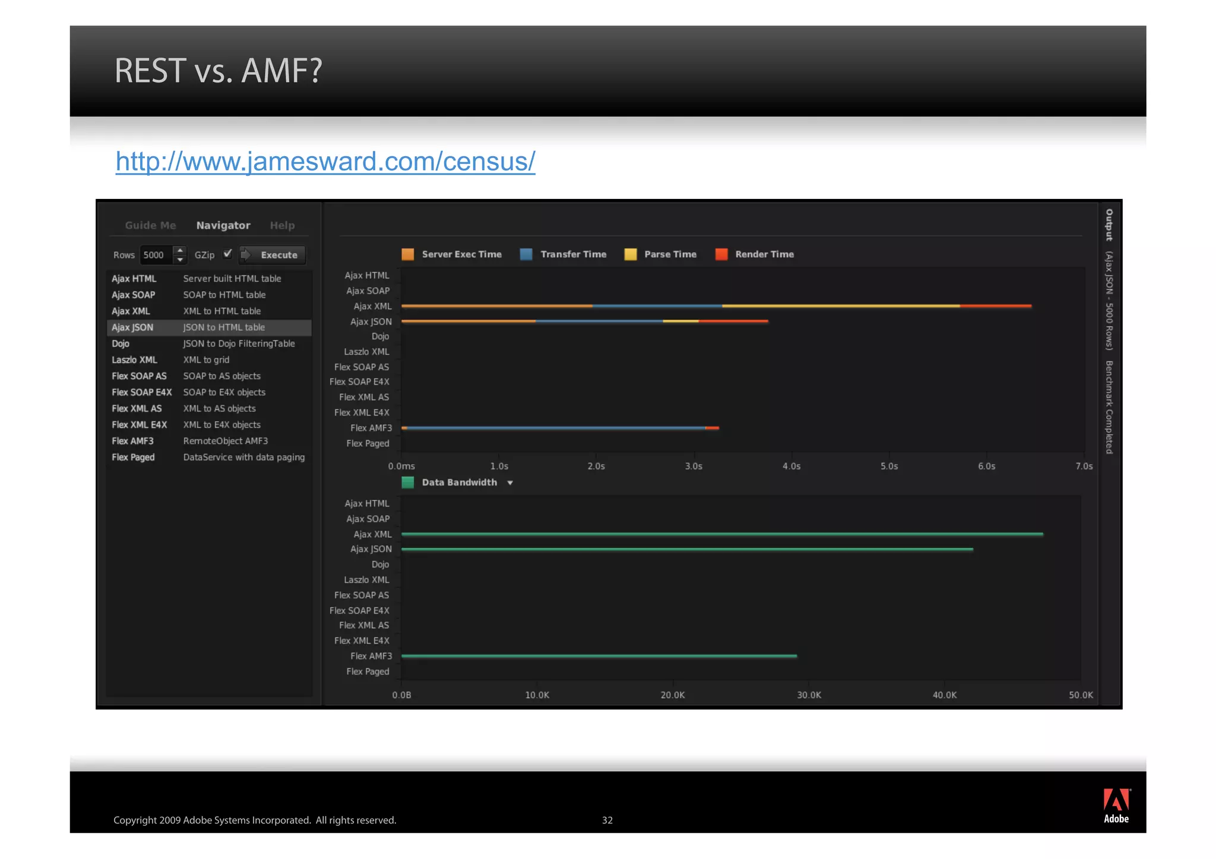Switch to the Guide Me tab
This screenshot has width=1216, height=859.
click(x=150, y=226)
